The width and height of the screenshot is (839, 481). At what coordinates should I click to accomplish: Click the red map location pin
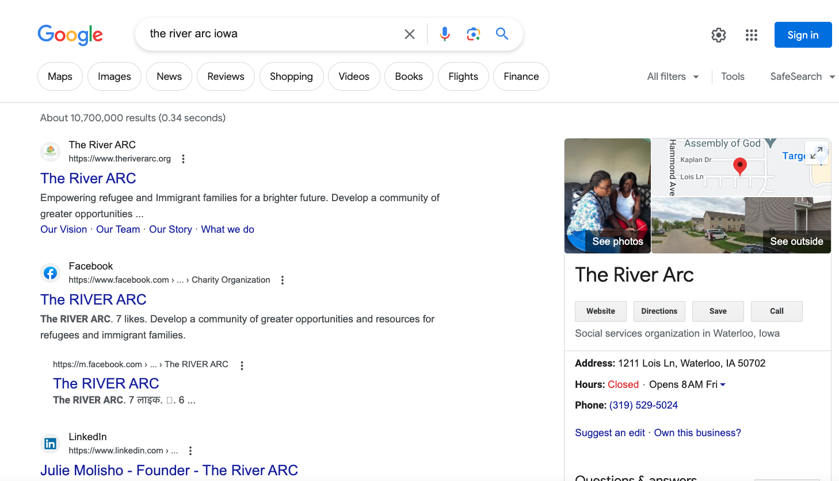tap(740, 166)
